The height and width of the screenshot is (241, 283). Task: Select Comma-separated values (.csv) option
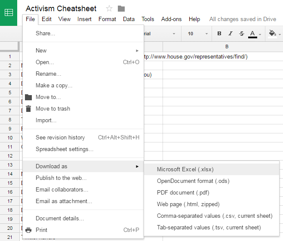[x=215, y=216]
